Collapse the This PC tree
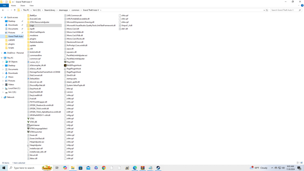This screenshot has height=171, width=304. (x=2, y=58)
